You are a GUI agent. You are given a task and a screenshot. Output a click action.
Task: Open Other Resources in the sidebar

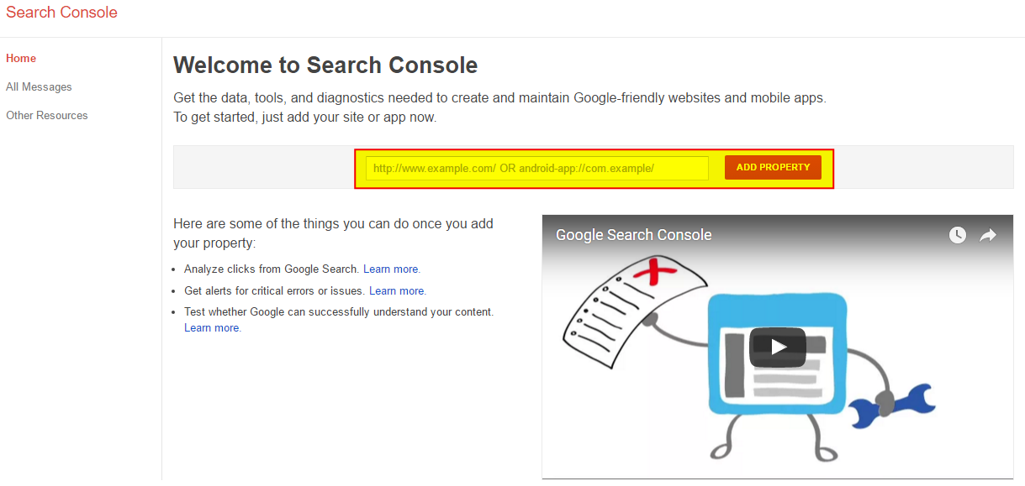pos(47,115)
